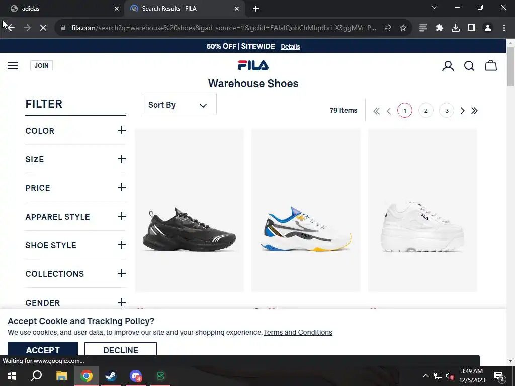
Task: Expand the SHOE STYLE filter
Action: [75, 245]
